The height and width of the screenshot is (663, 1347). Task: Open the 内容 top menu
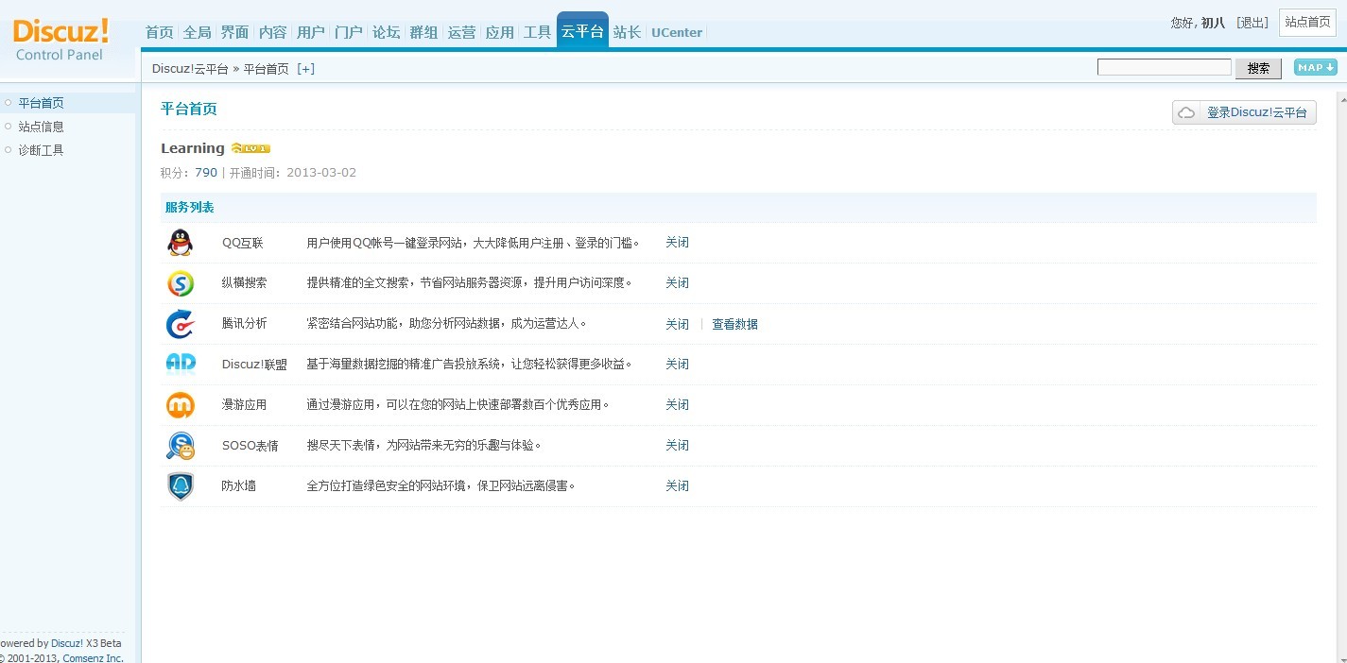tap(273, 32)
